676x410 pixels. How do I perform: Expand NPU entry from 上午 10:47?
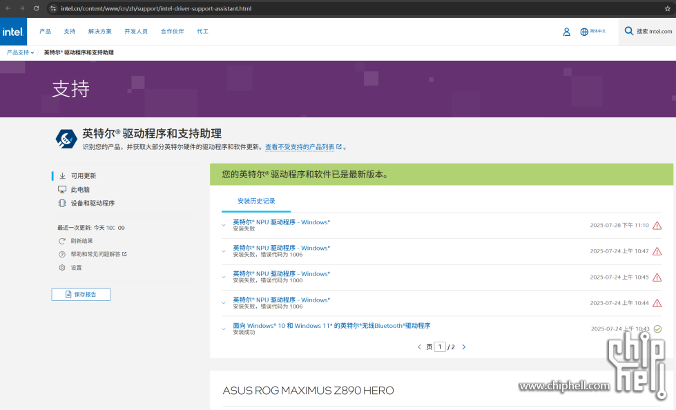(x=224, y=251)
